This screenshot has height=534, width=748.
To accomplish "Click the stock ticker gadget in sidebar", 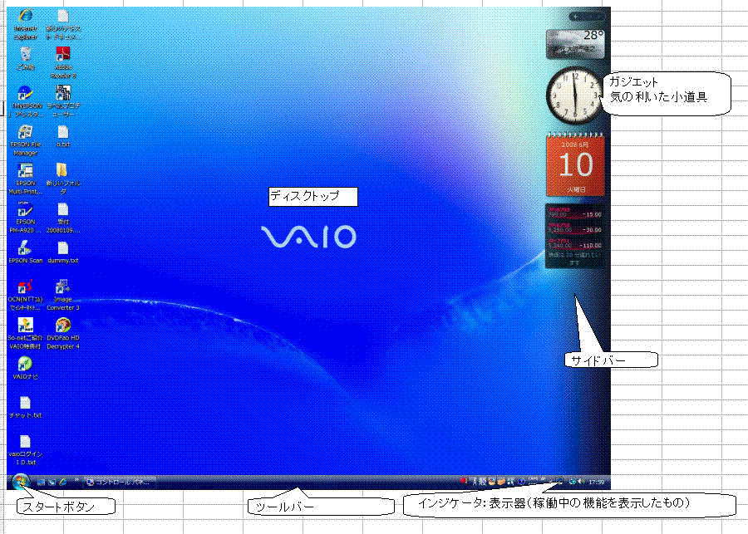I will 574,235.
